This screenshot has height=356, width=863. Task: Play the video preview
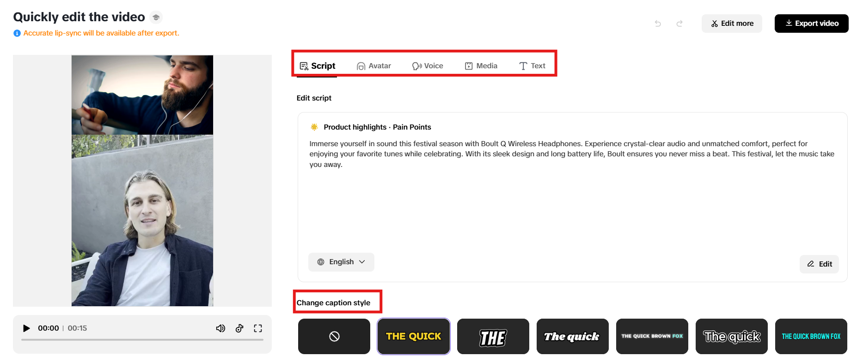click(26, 328)
